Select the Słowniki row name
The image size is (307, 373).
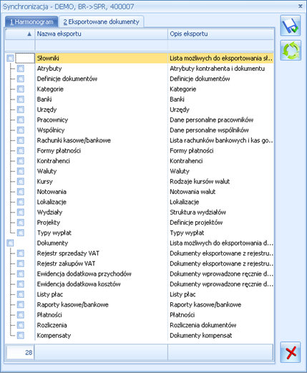pos(48,58)
